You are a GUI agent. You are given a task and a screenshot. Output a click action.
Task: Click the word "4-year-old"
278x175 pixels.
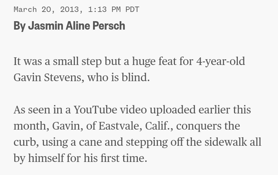220,61
